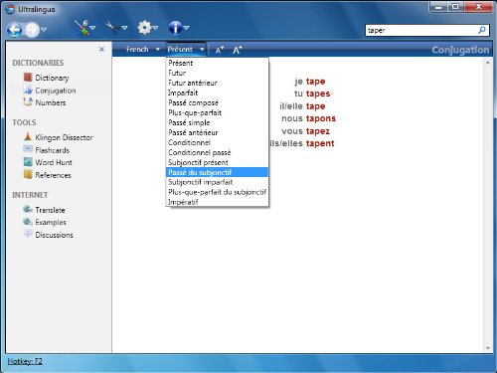Click the Dictionary book icon
497x373 pixels.
coord(28,78)
